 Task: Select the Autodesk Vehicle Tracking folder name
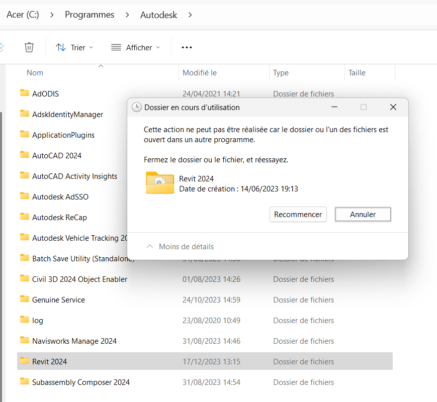79,238
